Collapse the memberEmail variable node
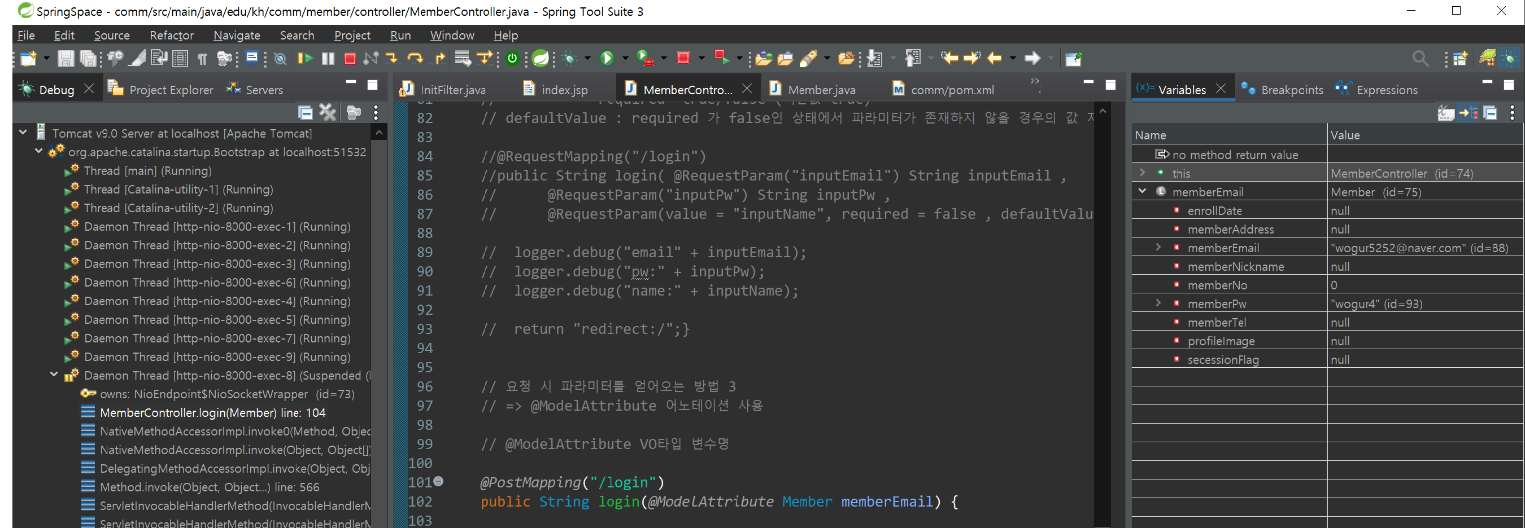 [1143, 192]
